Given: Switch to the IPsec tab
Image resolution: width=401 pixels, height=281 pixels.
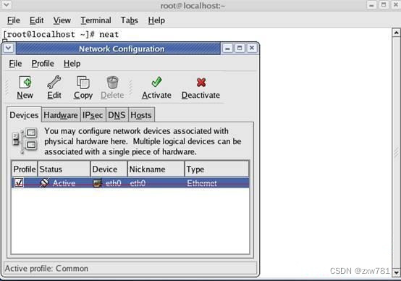Looking at the screenshot, I should pos(93,115).
